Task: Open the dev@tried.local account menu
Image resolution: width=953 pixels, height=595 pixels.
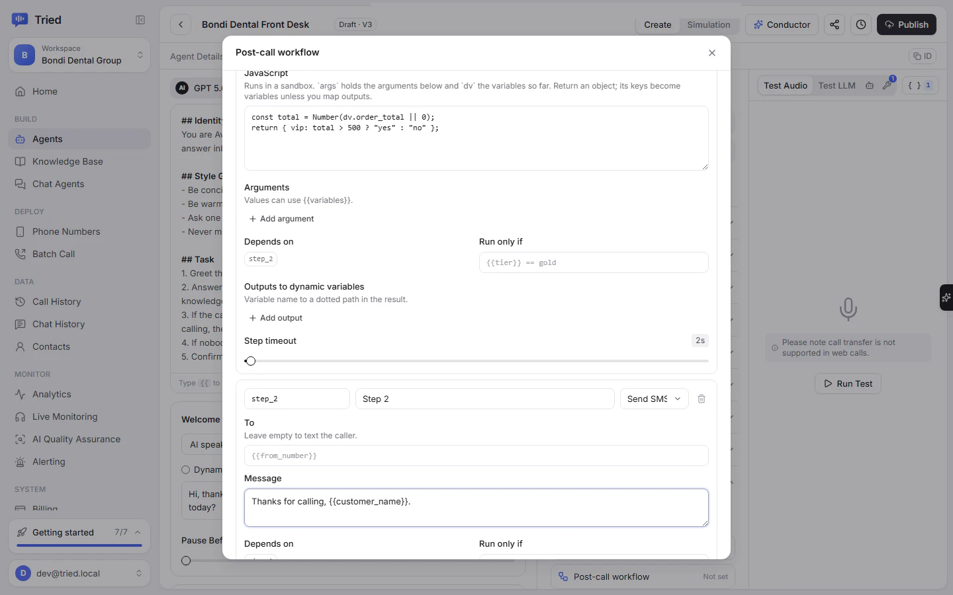Action: [x=79, y=573]
